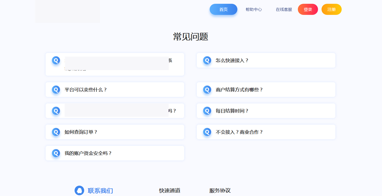Click the site logo at top left
This screenshot has width=382, height=196.
(x=68, y=11)
